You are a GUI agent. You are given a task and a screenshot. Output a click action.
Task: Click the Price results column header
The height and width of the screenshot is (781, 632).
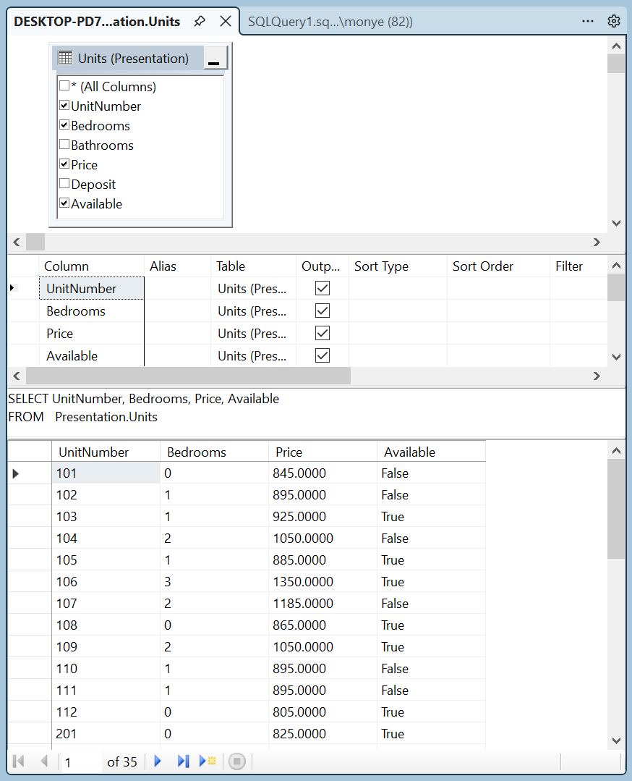(x=323, y=452)
